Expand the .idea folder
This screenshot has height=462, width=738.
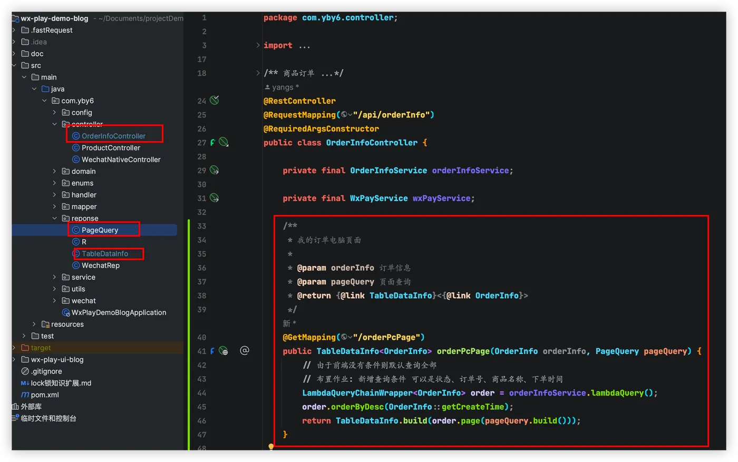14,42
